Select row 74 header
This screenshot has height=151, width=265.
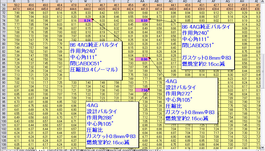pyautogui.click(x=4, y=20)
